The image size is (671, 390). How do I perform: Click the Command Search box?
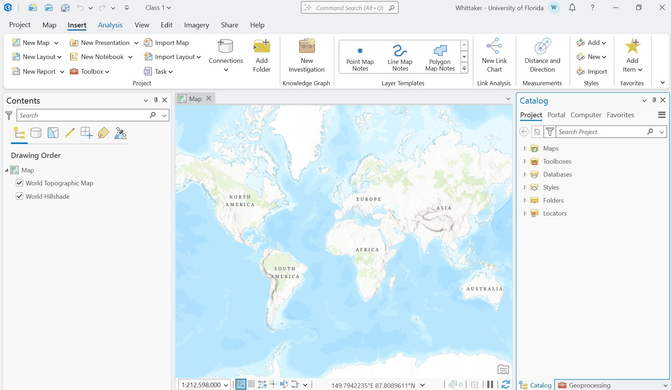(x=349, y=8)
